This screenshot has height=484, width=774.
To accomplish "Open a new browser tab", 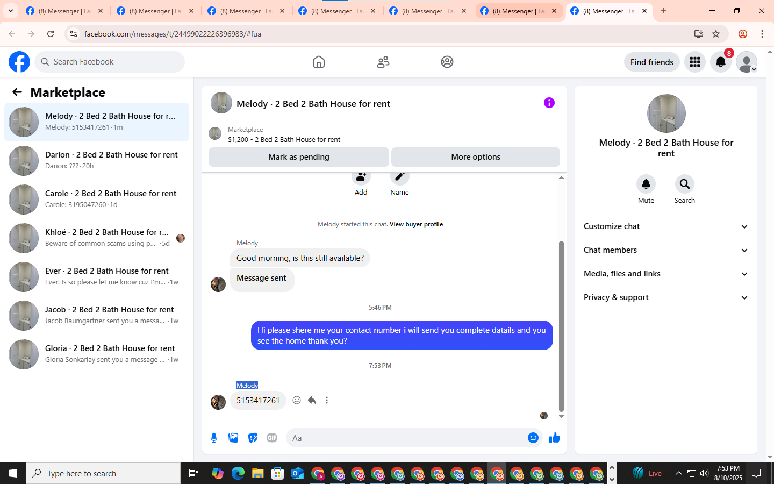I will (x=664, y=11).
